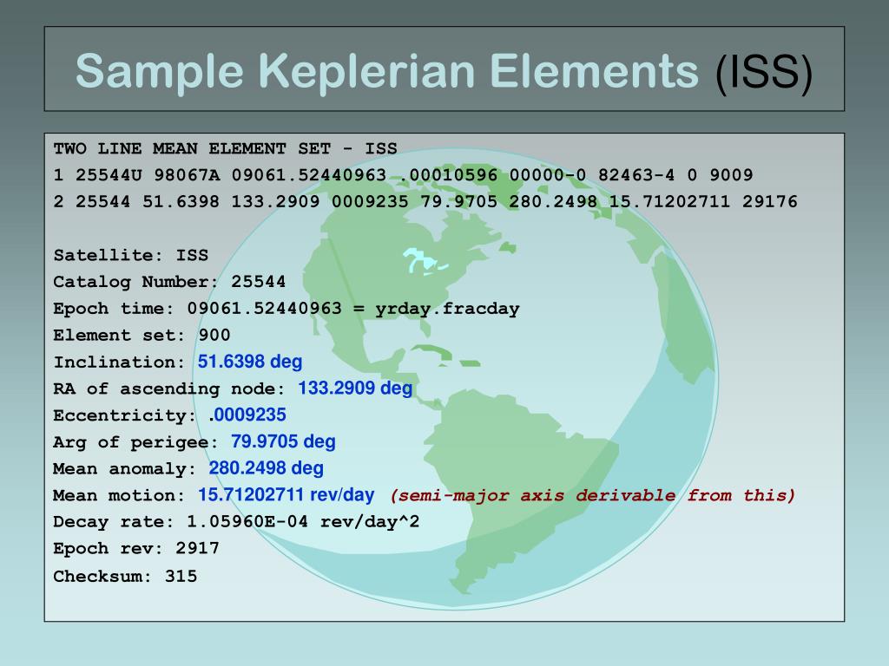Click the blue '280.2498 deg' mean anomaly value
Image resolution: width=889 pixels, height=666 pixels.
coord(267,467)
